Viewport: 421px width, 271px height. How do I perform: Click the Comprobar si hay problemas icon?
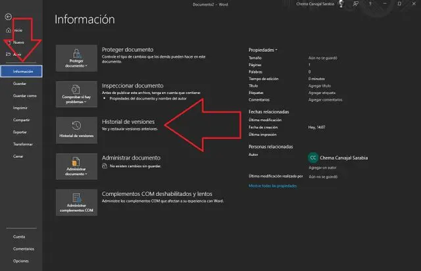[x=76, y=89]
